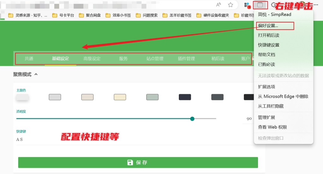Collapse the 聚焦模式 section chevron
The image size is (323, 174).
tap(36, 74)
